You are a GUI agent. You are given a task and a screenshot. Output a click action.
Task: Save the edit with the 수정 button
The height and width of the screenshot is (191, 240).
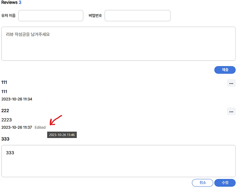[x=225, y=183]
